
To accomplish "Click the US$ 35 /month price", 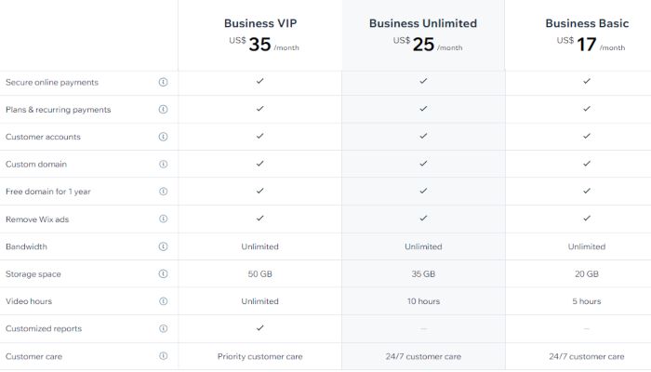I will pyautogui.click(x=263, y=44).
